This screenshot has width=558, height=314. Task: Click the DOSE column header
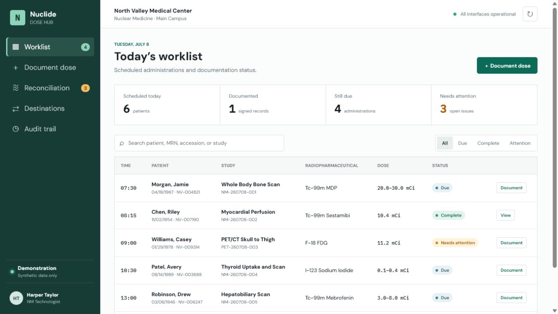tap(383, 166)
